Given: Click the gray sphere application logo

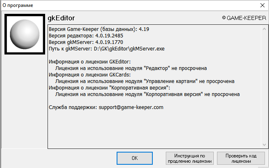Looking at the screenshot, I should click(x=25, y=34).
